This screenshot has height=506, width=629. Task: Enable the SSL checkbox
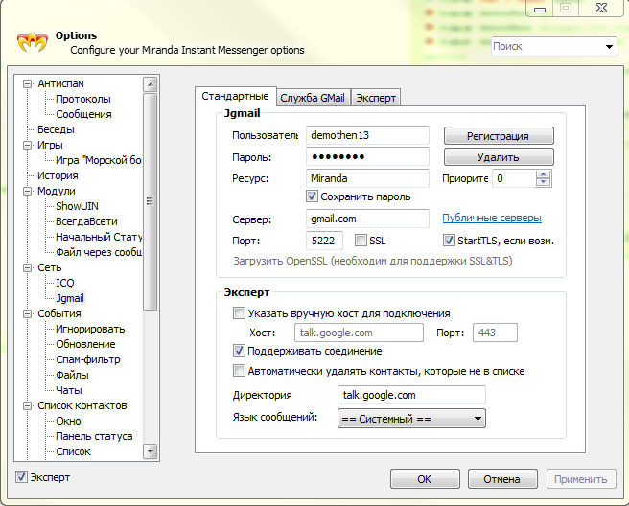coord(361,241)
